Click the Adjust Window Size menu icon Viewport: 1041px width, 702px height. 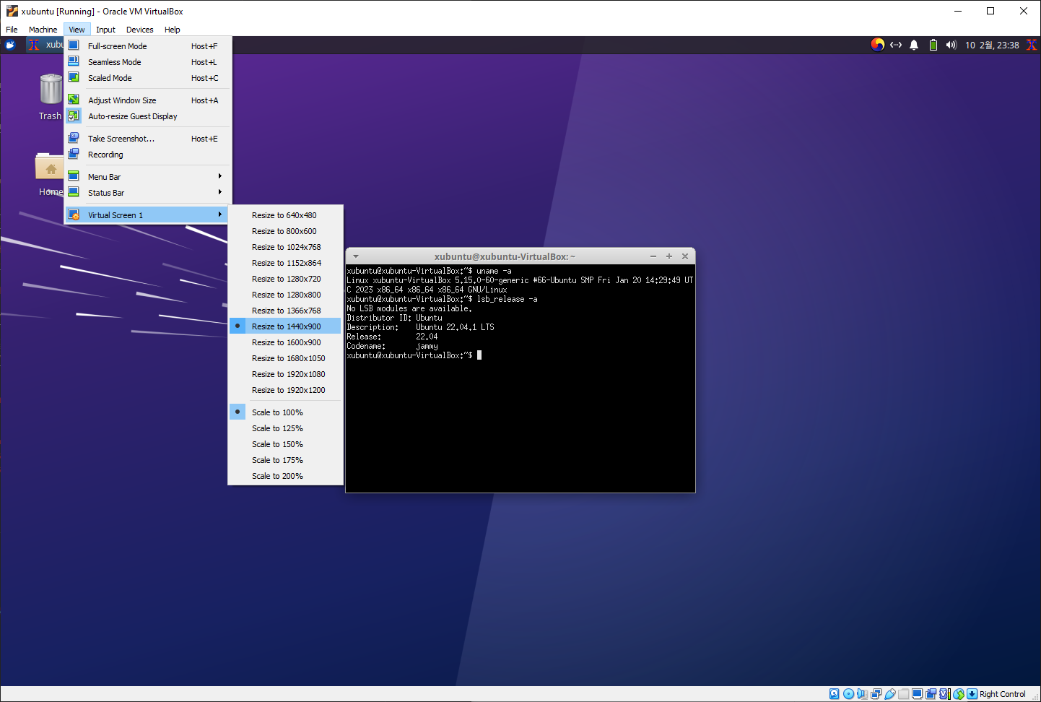[x=74, y=100]
